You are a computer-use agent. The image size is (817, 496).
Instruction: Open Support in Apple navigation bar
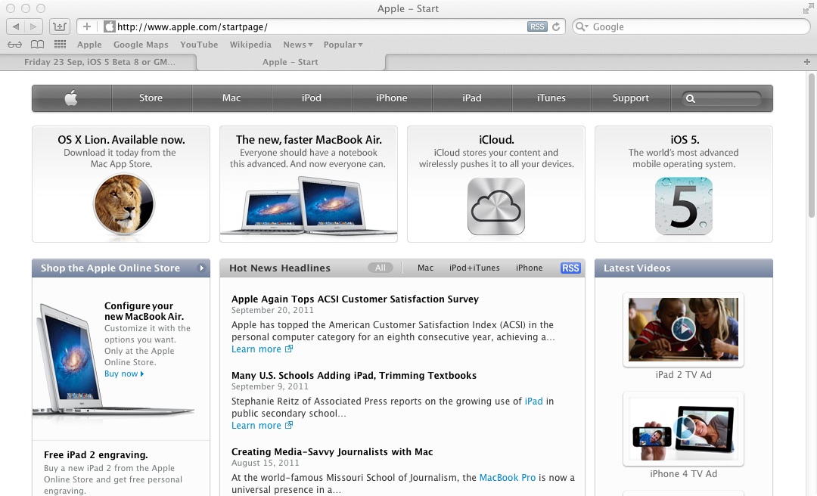pos(630,98)
